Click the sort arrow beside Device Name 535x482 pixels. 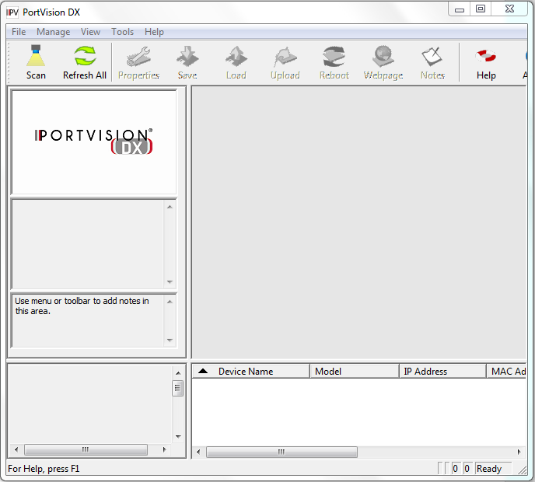click(203, 371)
